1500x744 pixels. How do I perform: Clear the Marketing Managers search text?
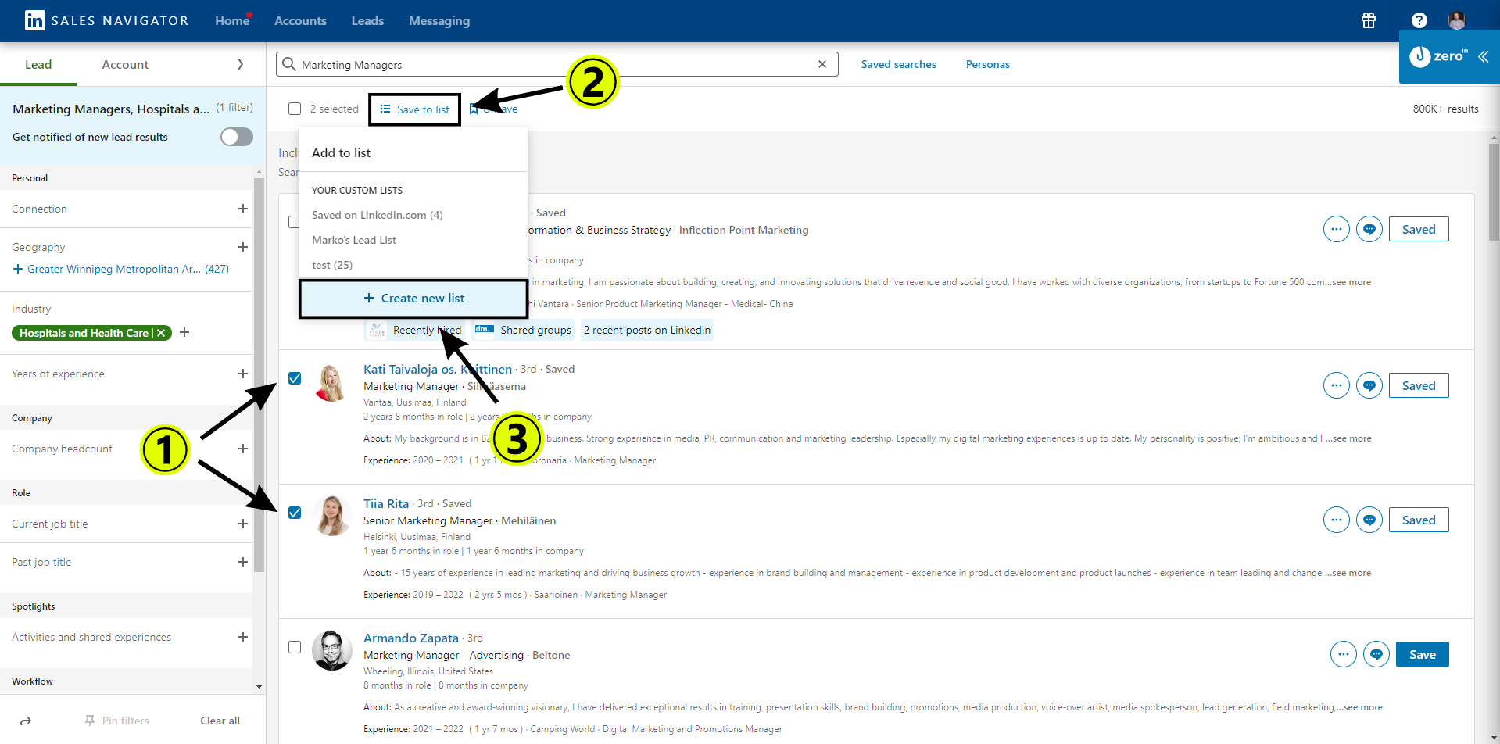[x=822, y=64]
